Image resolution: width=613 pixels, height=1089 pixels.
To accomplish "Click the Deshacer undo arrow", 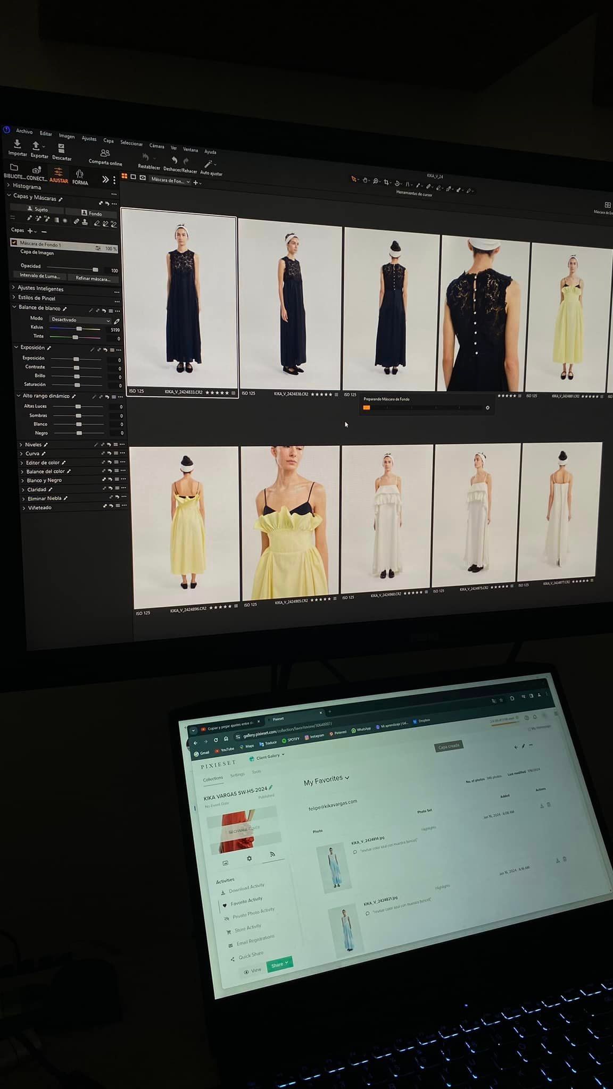I will point(174,160).
